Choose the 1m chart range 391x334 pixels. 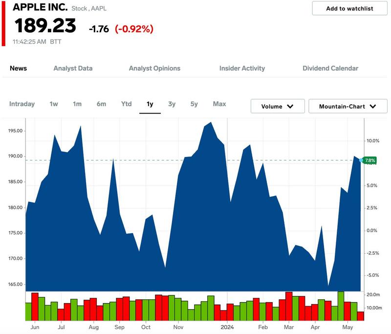pos(77,104)
